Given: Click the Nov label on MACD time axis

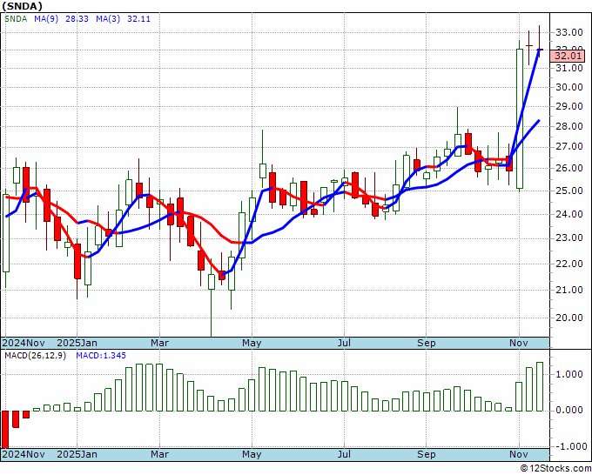Looking at the screenshot, I should [518, 454].
